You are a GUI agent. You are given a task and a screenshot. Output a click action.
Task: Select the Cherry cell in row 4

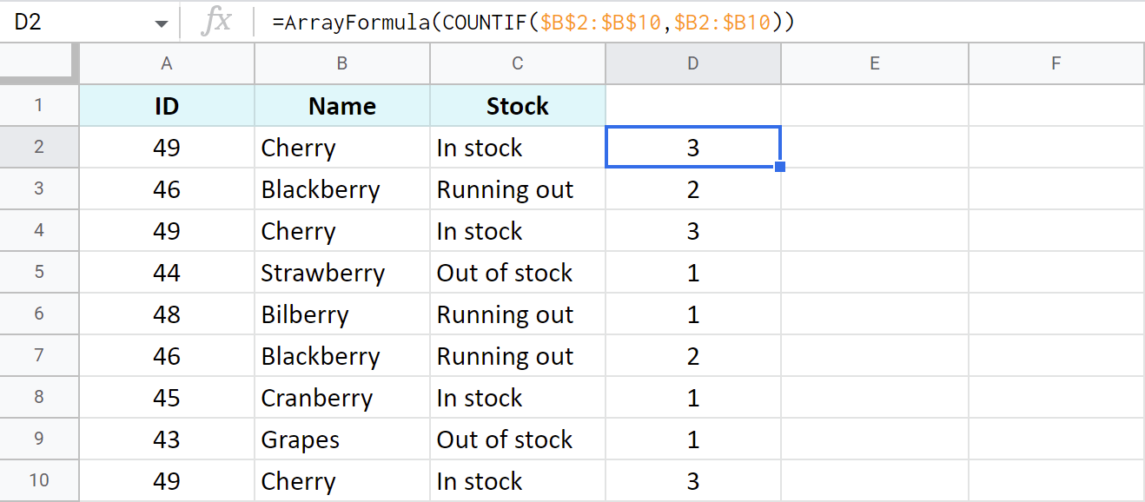click(341, 230)
